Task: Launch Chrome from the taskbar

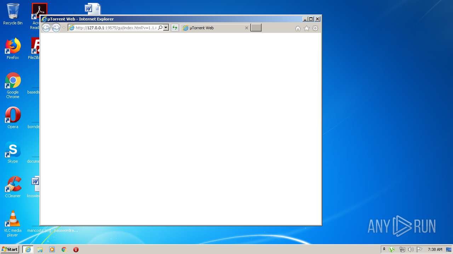Action: click(64, 249)
